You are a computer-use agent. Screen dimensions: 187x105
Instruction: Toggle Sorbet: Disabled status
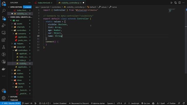[60, 103]
